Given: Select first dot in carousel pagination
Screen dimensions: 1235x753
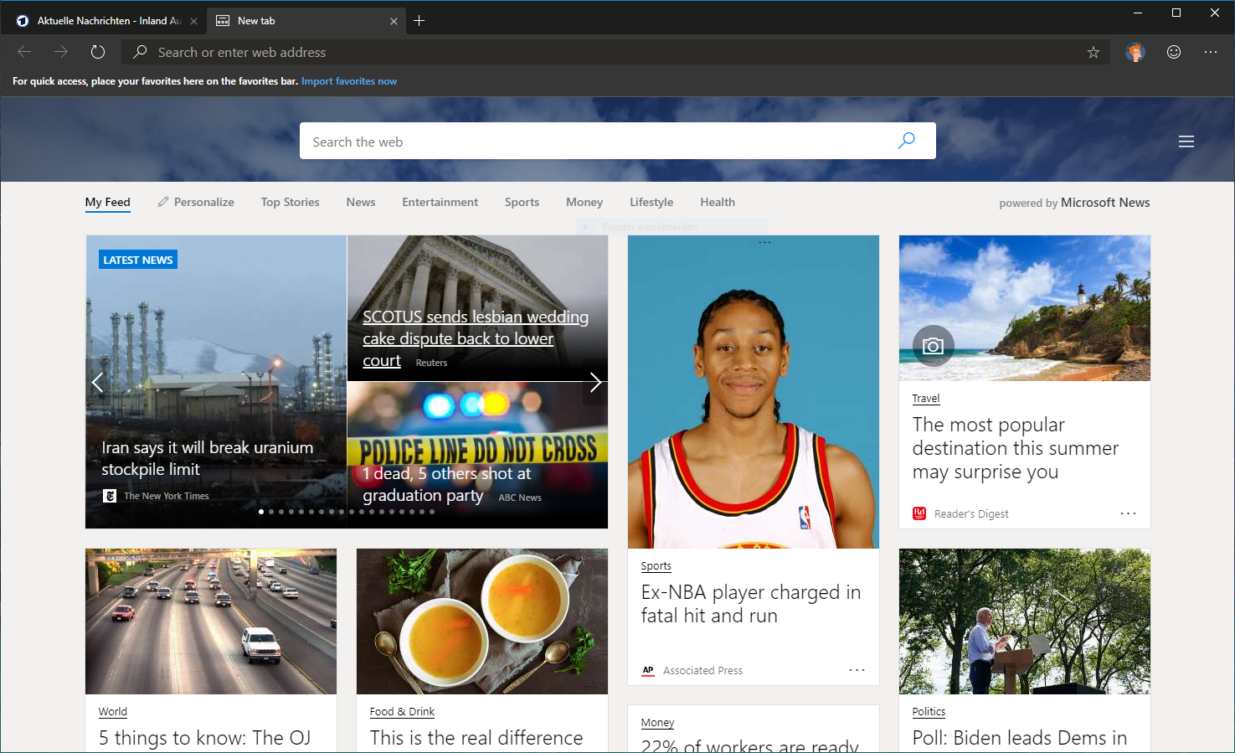Looking at the screenshot, I should pos(261,512).
